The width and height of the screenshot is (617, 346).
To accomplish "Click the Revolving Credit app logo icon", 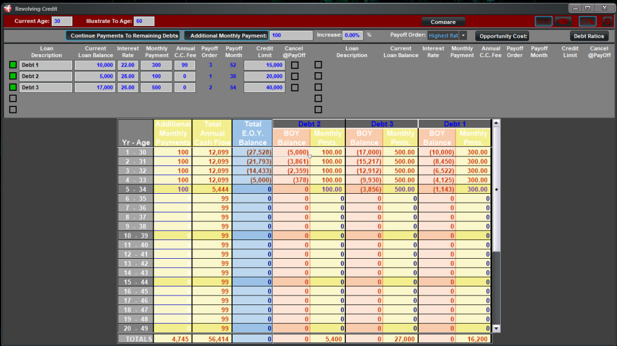I will tap(7, 8).
